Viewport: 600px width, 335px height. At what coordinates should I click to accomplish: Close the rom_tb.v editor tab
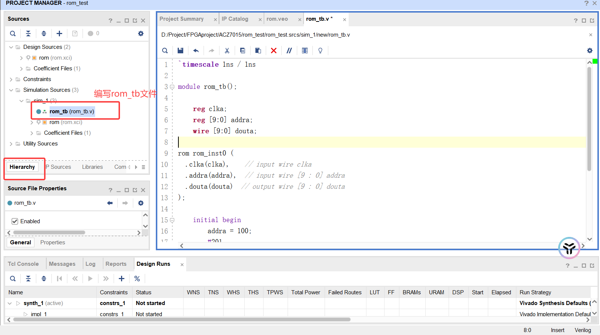click(x=345, y=20)
